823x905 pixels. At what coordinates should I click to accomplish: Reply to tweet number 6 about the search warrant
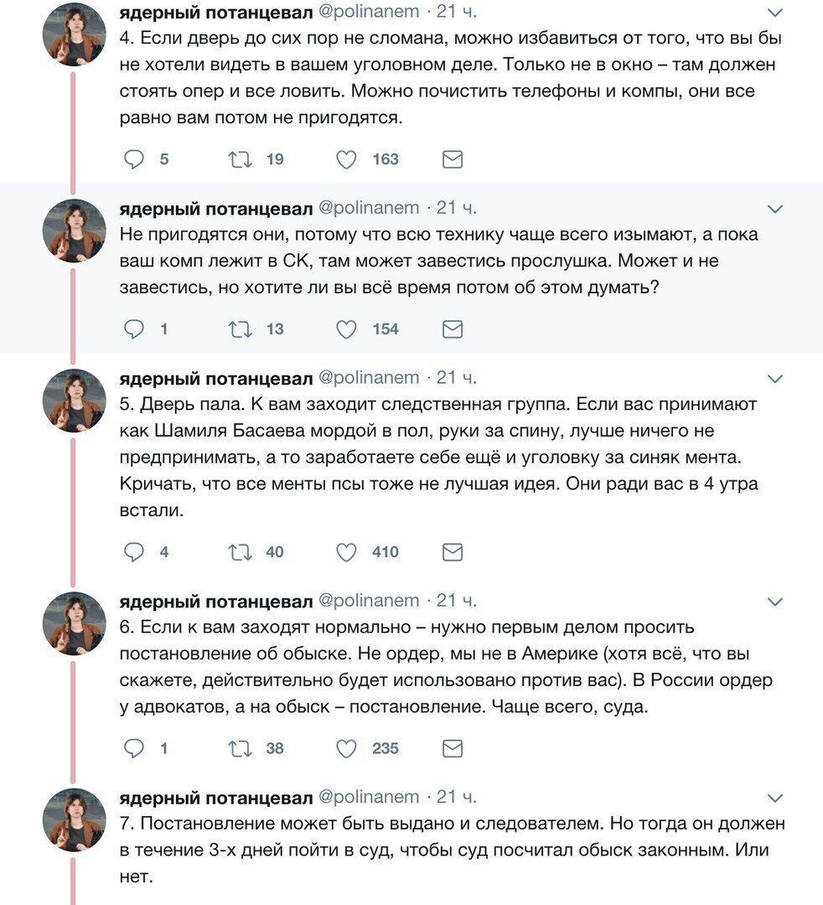coord(134,748)
